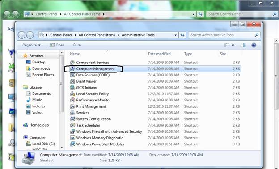This screenshot has width=279, height=169.
Task: Select the Computer Management shortcut icon
Action: point(72,69)
